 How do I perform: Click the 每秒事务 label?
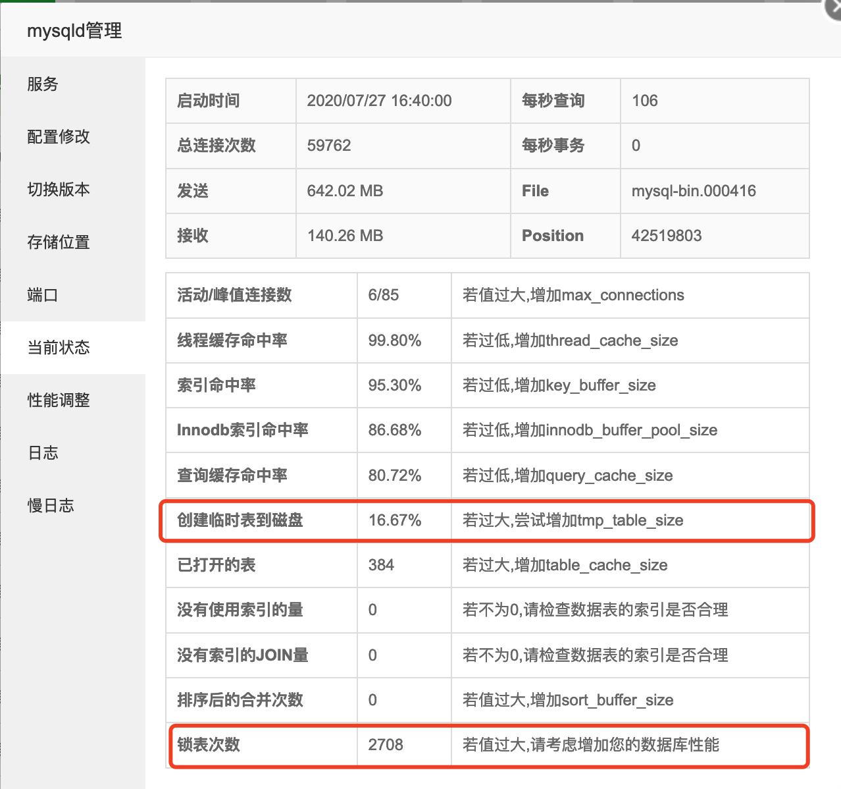pyautogui.click(x=553, y=146)
